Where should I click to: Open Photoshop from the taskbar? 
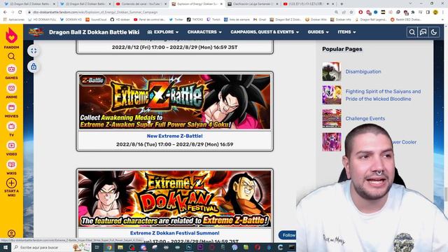[189, 247]
